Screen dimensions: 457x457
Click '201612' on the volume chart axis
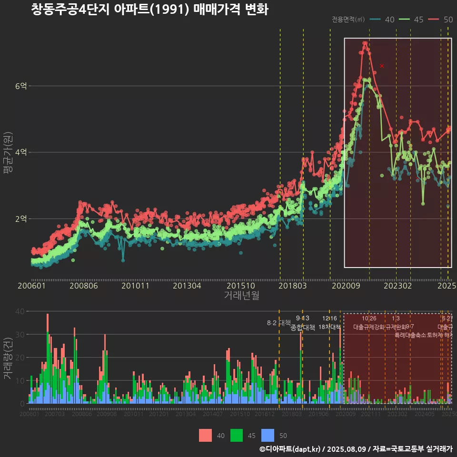265,414
